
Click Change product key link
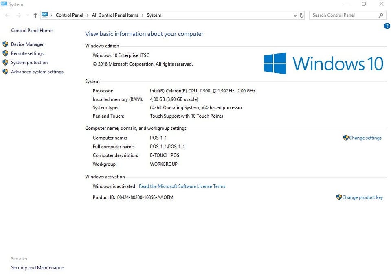(x=362, y=197)
